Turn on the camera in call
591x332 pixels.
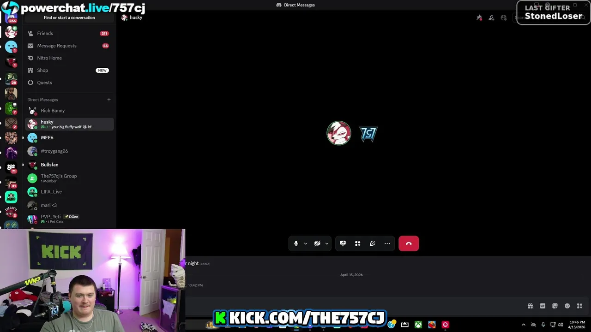point(317,243)
